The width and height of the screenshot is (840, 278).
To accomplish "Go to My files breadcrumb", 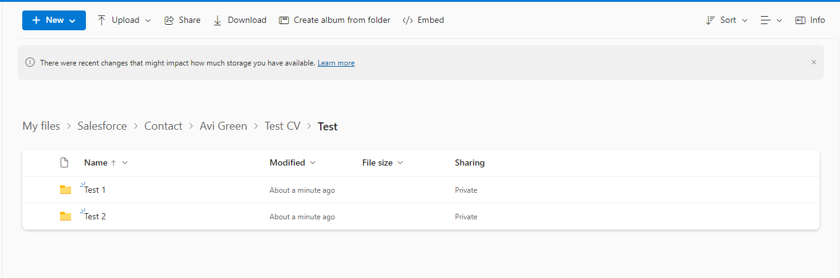I will pos(41,126).
